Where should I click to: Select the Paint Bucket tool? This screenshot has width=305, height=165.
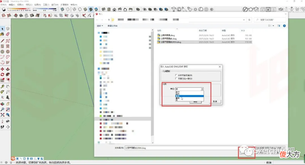click(x=2, y=34)
